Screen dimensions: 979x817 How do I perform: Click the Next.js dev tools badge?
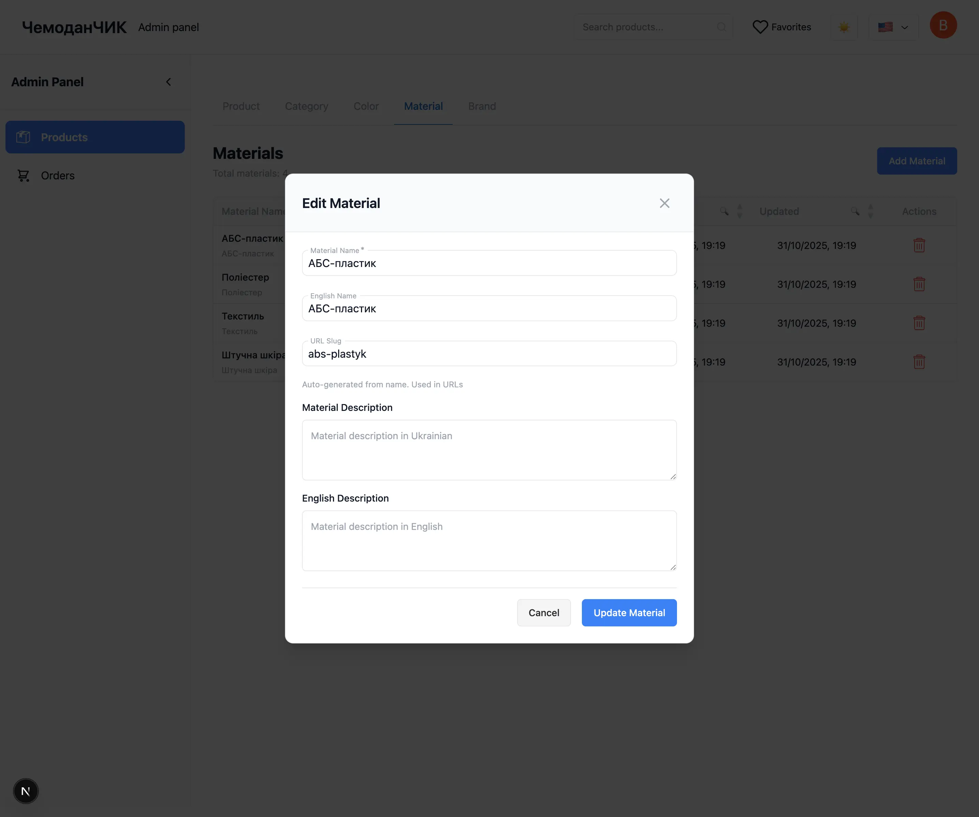pos(26,791)
